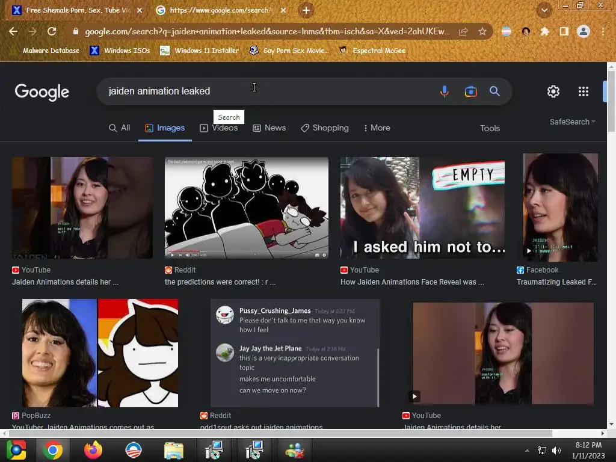Viewport: 616px width, 462px height.
Task: Click the Google logo
Action: (x=42, y=92)
